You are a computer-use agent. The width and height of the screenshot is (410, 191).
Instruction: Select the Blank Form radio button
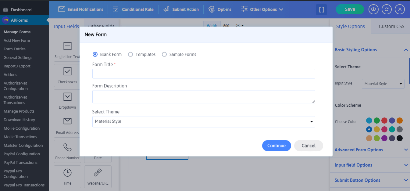coord(95,54)
